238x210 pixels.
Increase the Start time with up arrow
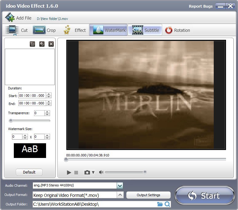pos(49,94)
